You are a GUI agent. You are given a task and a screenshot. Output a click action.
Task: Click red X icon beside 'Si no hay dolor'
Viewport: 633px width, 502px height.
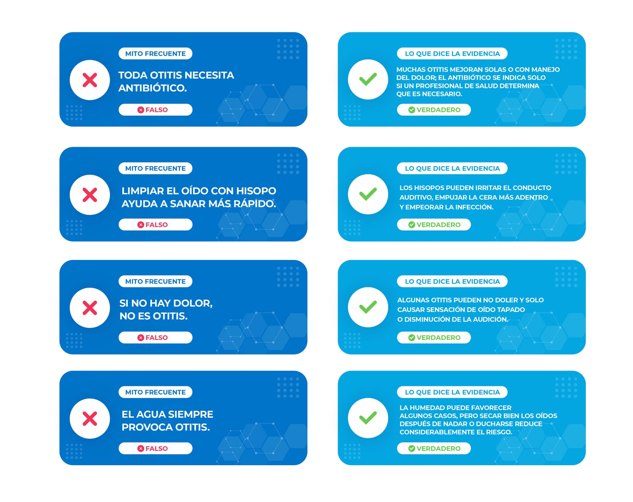pos(90,308)
